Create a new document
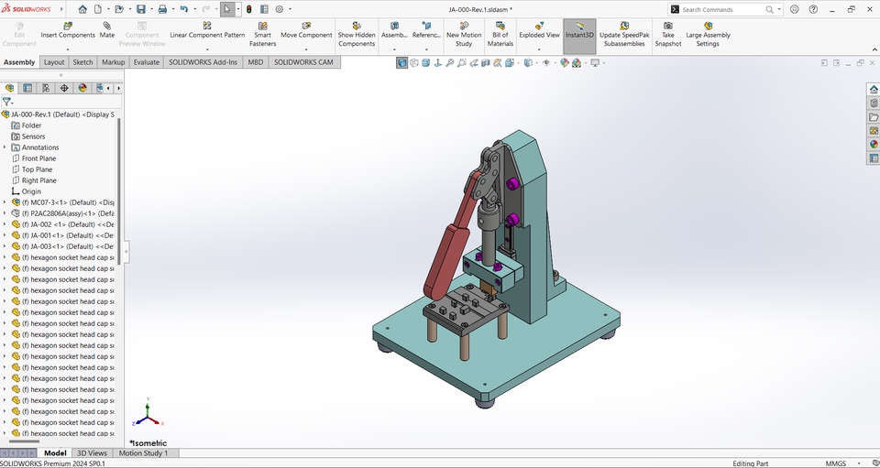 [x=98, y=9]
